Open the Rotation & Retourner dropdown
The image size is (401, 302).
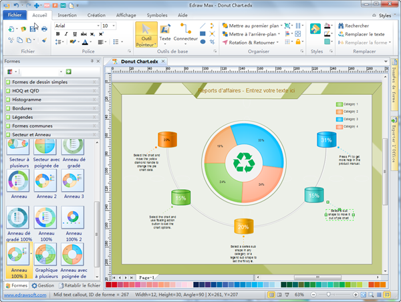coord(252,42)
